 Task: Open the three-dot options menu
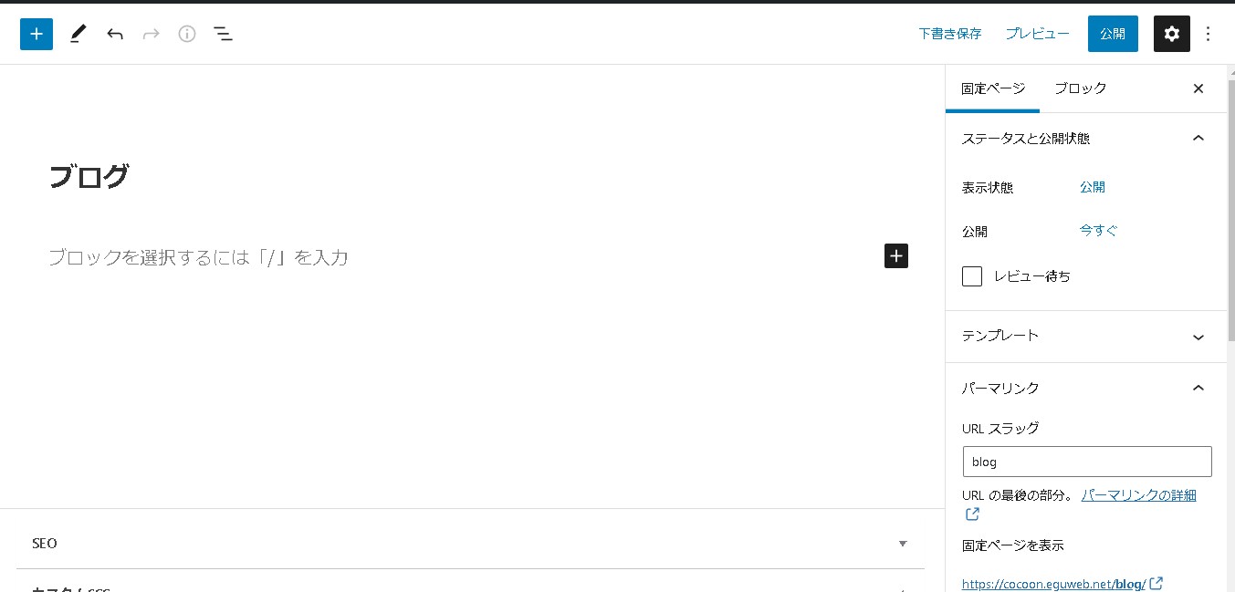pos(1209,34)
